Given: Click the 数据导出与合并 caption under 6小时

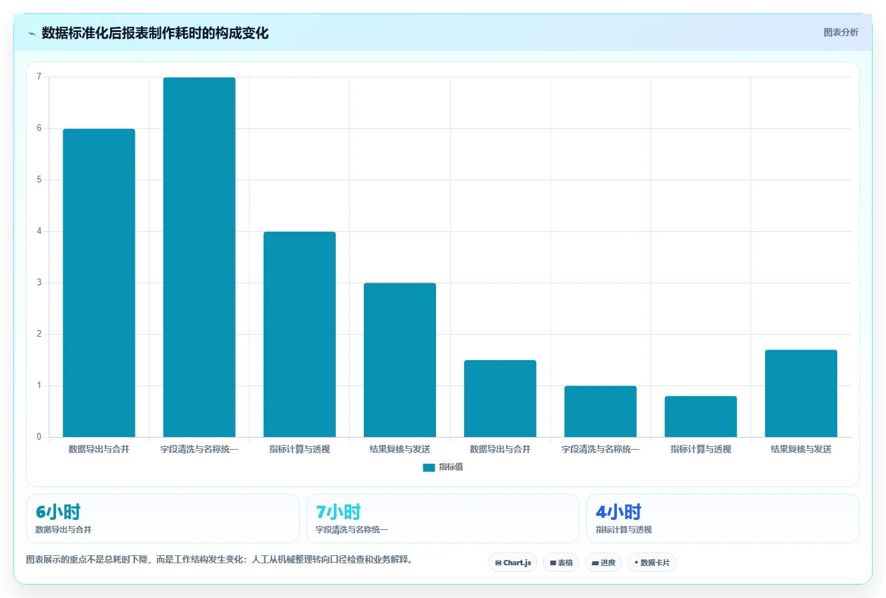Looking at the screenshot, I should (x=63, y=530).
